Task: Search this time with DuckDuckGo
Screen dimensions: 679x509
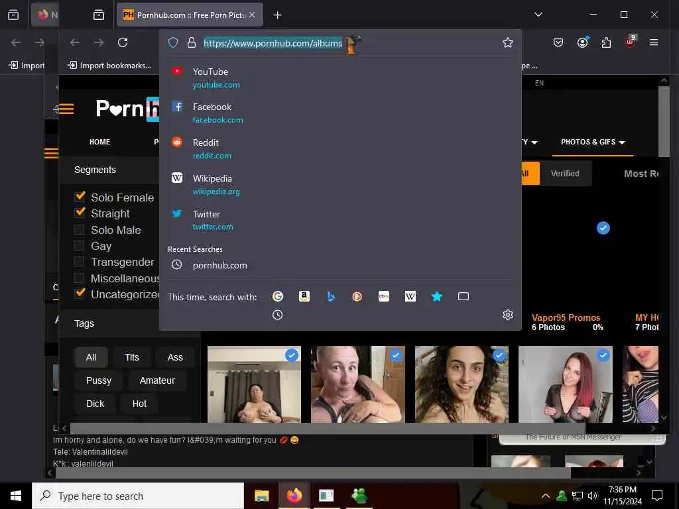Action: point(357,296)
